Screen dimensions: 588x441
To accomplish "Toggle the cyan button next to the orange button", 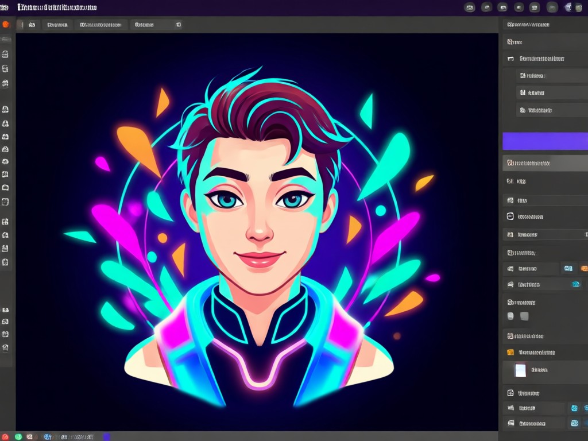I will click(568, 269).
